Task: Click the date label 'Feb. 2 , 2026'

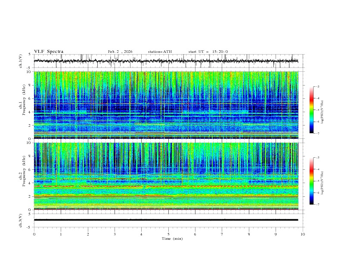Action: (120, 52)
